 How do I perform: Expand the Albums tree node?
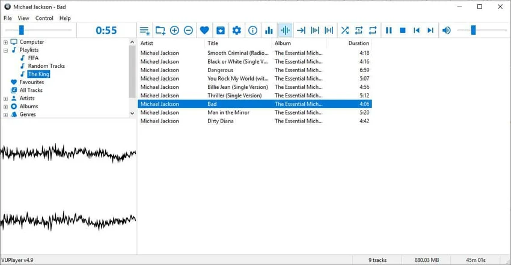pos(5,107)
